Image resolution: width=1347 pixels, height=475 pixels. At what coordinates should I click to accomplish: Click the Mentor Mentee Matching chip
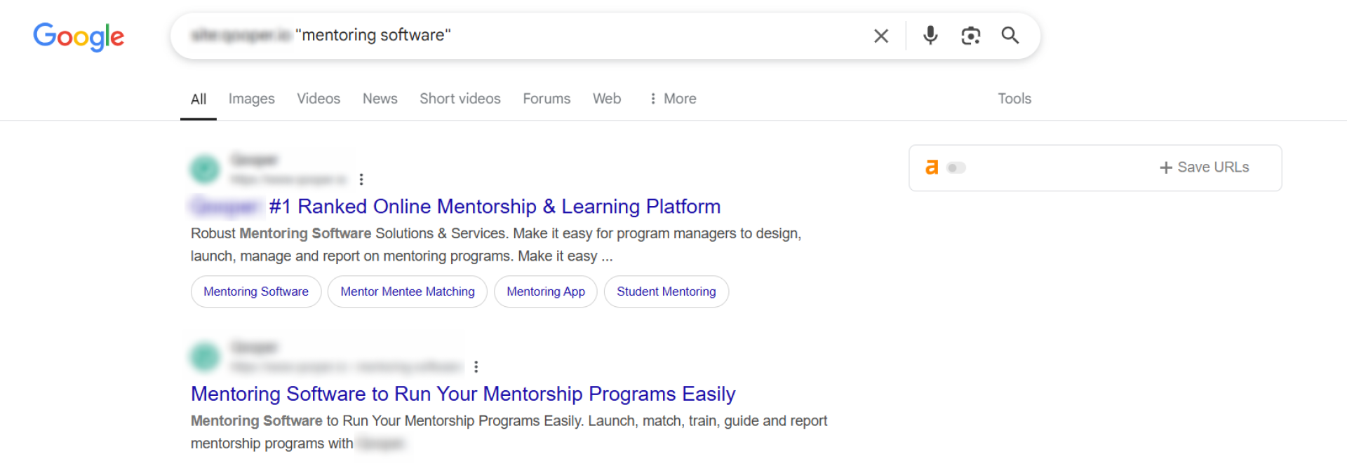pyautogui.click(x=408, y=291)
